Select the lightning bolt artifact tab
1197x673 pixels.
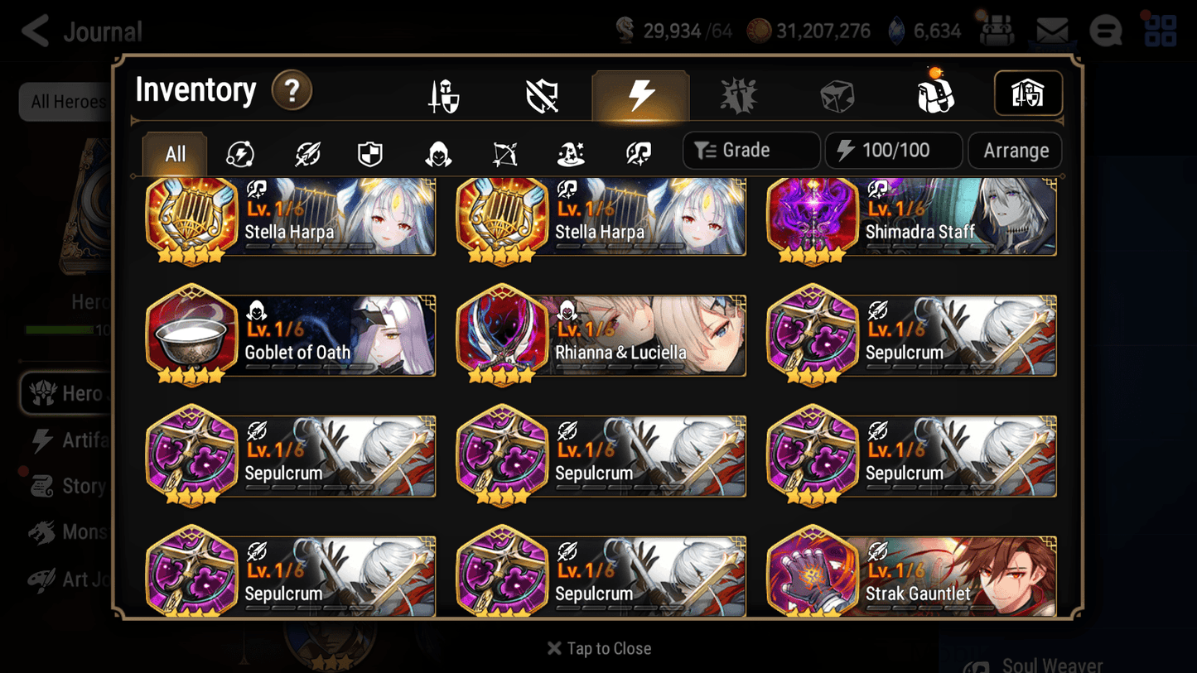[x=640, y=95]
